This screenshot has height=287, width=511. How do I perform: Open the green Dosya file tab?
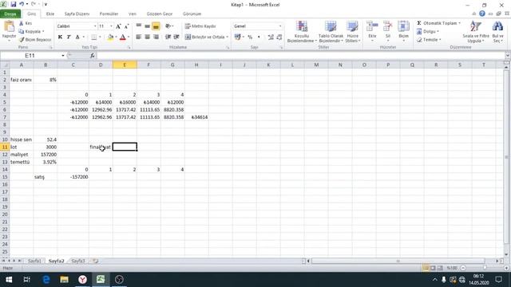pos(10,14)
